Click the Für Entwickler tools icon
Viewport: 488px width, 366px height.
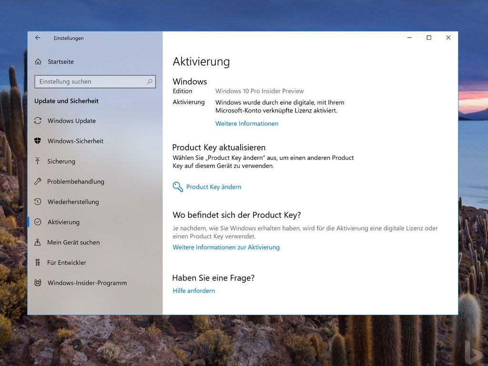click(x=38, y=263)
